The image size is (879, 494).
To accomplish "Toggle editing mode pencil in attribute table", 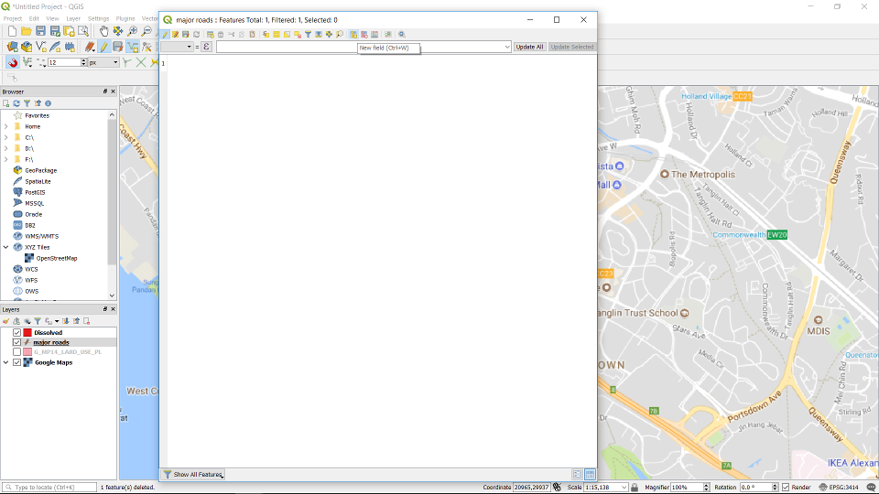I will click(x=166, y=35).
